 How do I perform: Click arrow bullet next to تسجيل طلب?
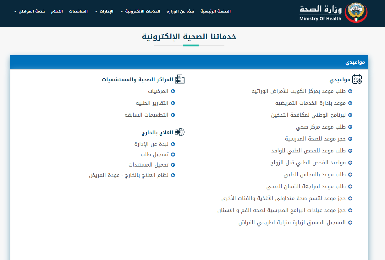pos(173,155)
